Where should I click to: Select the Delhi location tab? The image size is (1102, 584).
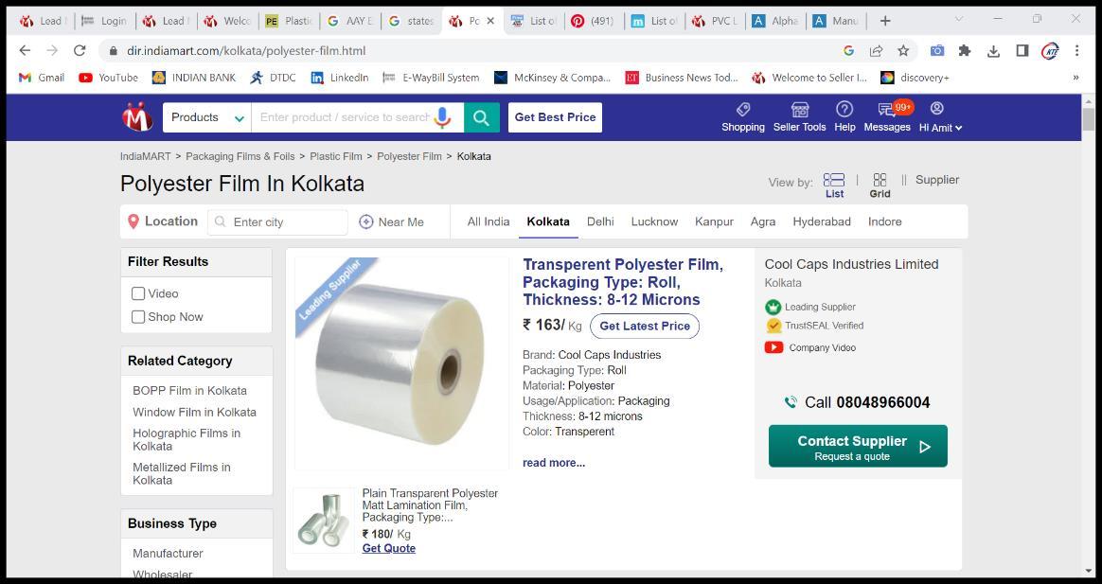(600, 221)
